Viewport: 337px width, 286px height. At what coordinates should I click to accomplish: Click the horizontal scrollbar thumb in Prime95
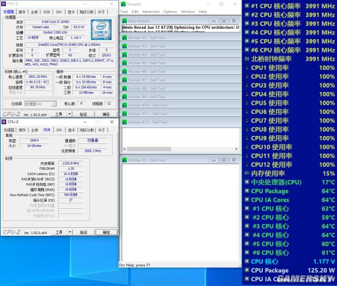[149, 149]
